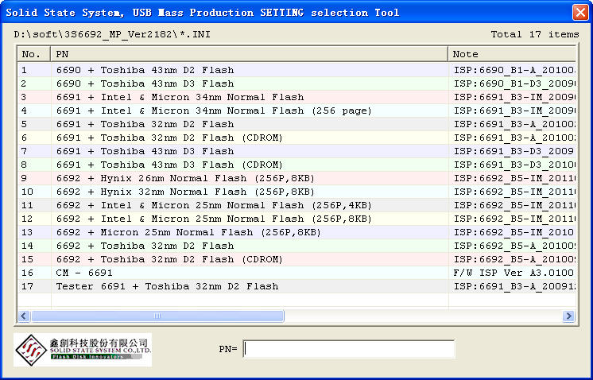This screenshot has width=593, height=380.
Task: Click the horizontal scrollbar left arrow
Action: pos(24,316)
